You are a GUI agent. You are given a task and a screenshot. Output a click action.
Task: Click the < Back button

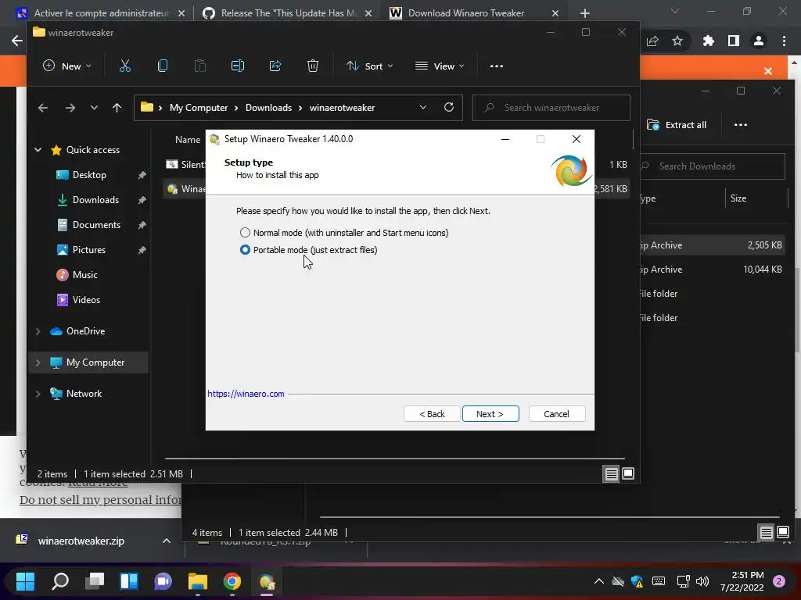pyautogui.click(x=432, y=414)
